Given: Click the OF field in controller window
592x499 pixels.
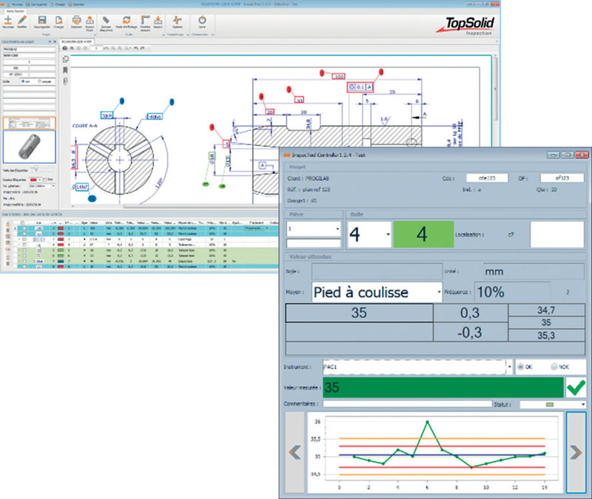Looking at the screenshot, I should coord(562,177).
